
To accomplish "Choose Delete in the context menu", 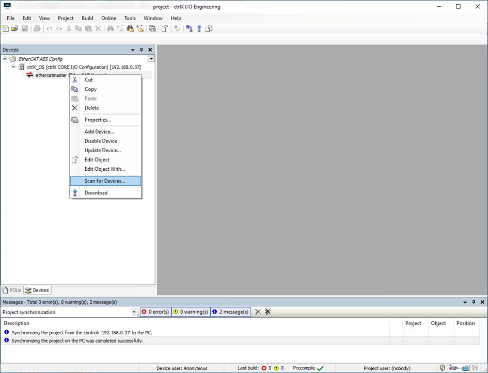I will pyautogui.click(x=105, y=108).
